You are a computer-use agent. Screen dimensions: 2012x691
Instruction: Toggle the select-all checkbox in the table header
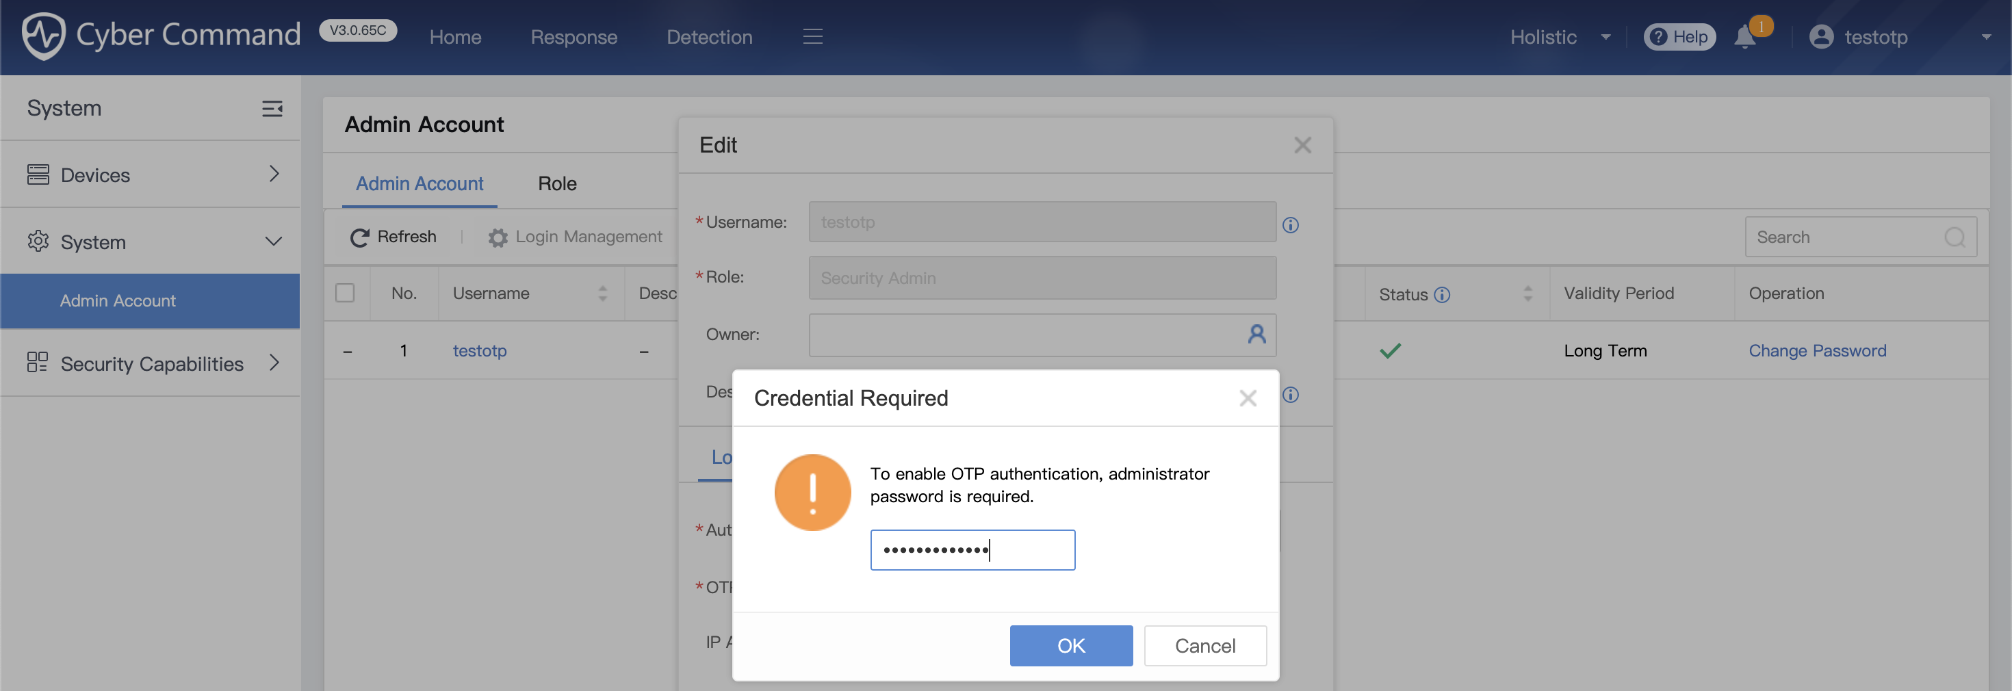click(x=346, y=292)
